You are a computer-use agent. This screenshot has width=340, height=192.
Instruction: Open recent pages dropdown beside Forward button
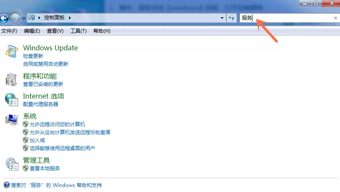pyautogui.click(x=23, y=18)
